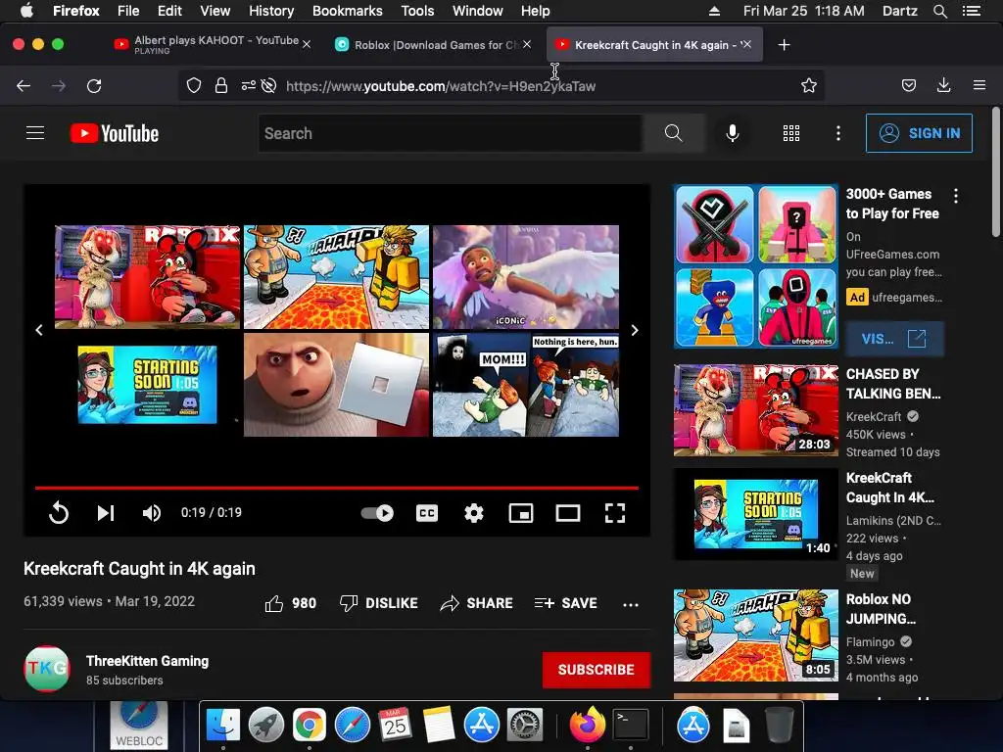Screen dimensions: 1003x752
Task: Open KreekCraft Caught In 4K sidebar thumbnail
Action: coord(756,514)
